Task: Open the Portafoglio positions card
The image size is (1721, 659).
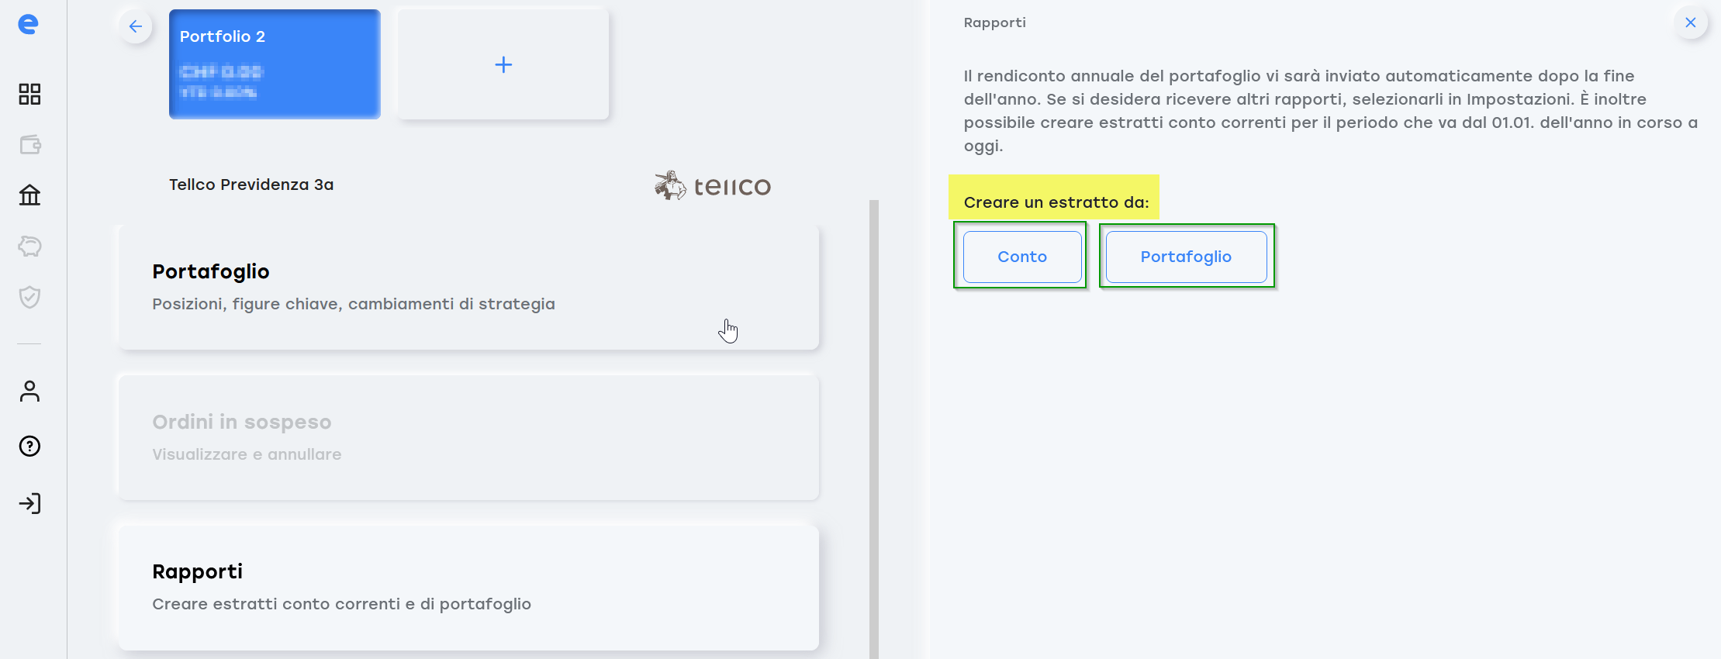Action: click(469, 288)
